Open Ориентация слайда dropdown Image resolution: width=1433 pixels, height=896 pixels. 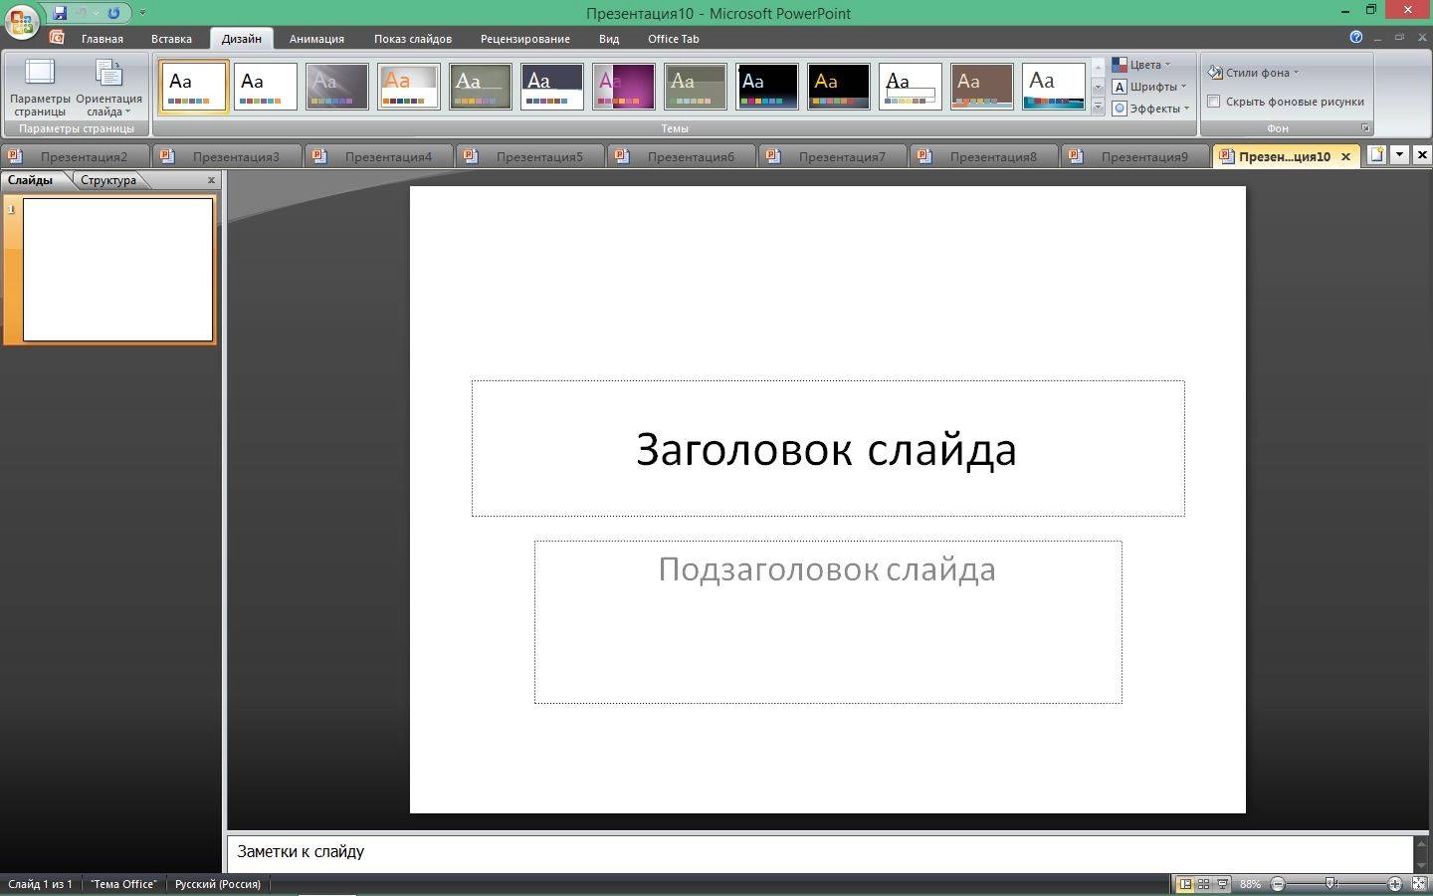pos(108,88)
